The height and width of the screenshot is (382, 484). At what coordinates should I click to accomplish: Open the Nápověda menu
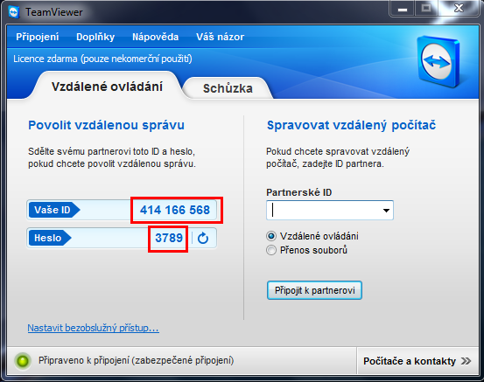(x=155, y=37)
